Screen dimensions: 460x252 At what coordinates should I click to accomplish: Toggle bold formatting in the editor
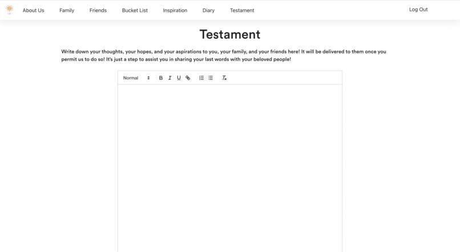(161, 78)
